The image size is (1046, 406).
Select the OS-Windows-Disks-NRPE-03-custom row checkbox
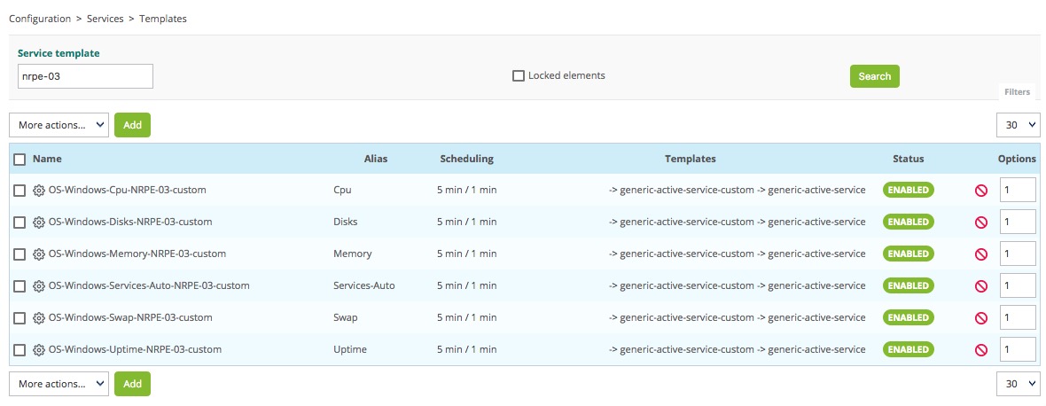click(20, 222)
